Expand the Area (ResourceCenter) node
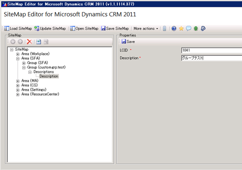The height and width of the screenshot is (170, 242). (18, 95)
